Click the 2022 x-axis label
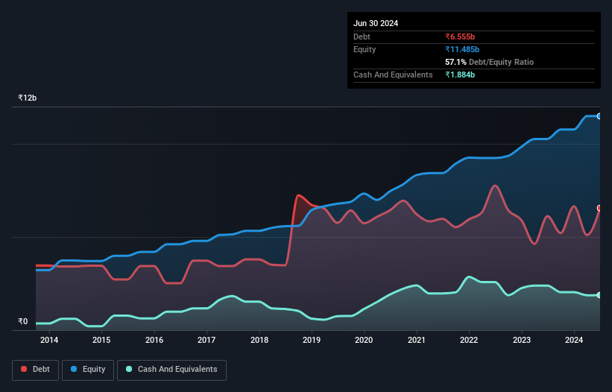The height and width of the screenshot is (392, 612). (469, 340)
